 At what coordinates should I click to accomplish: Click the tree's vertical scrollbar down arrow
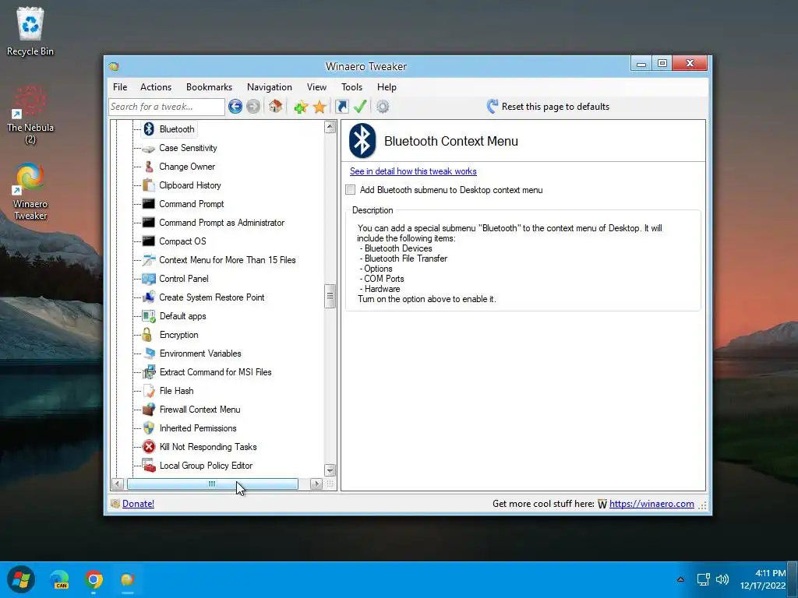330,470
